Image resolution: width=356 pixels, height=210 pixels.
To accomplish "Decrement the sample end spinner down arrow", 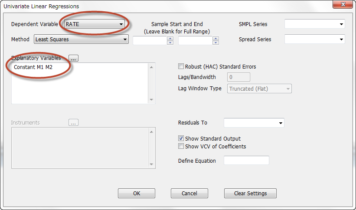I will 216,43.
